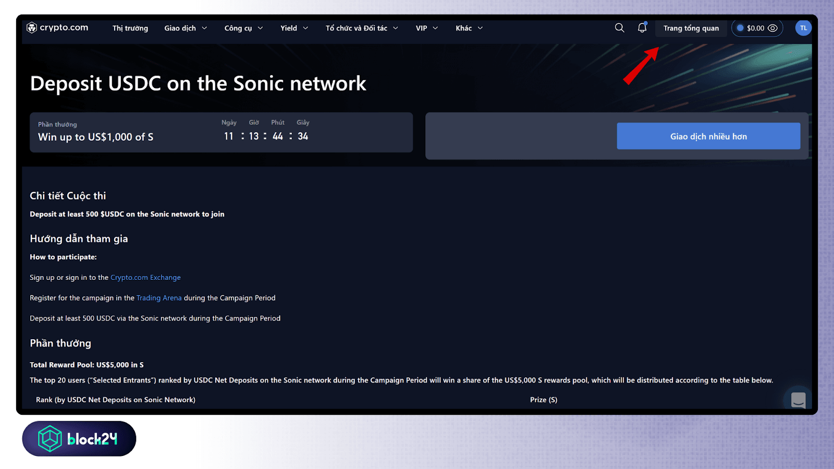834x469 pixels.
Task: Click the $0.00 balance pill
Action: pyautogui.click(x=757, y=28)
